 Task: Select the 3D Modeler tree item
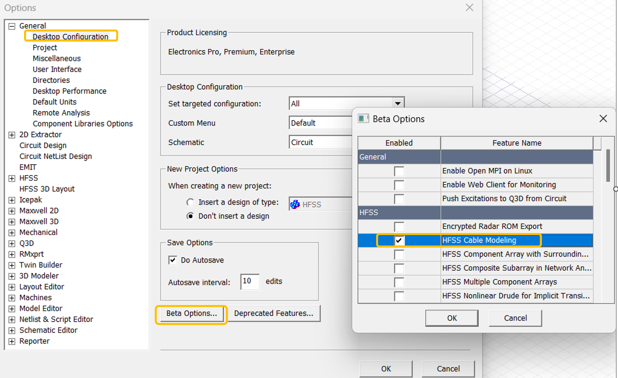pos(39,276)
